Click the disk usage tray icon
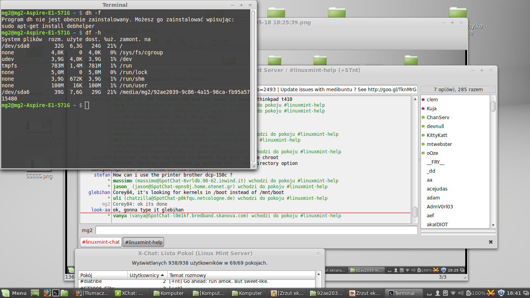This screenshot has height=298, width=530. (x=445, y=293)
